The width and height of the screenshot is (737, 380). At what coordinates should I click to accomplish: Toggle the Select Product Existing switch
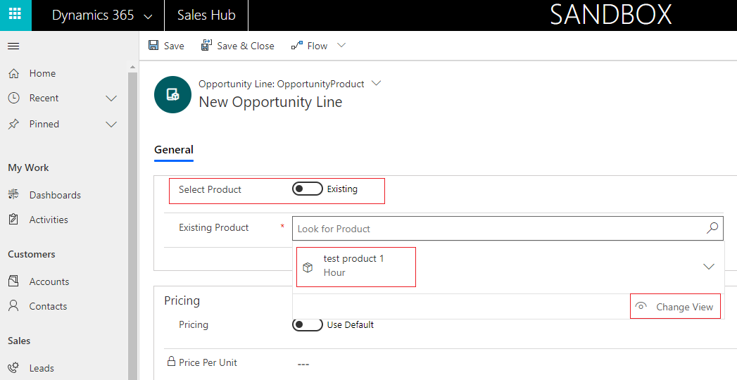tap(308, 189)
